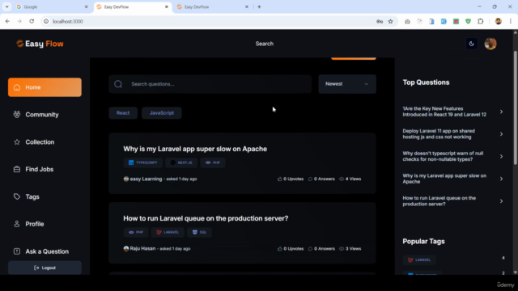Open the Newest sort dropdown
The height and width of the screenshot is (291, 518).
coord(347,84)
